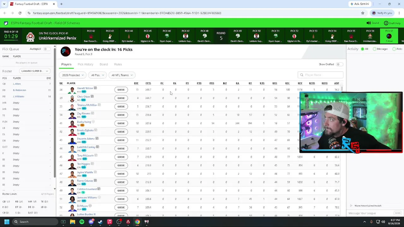The height and width of the screenshot is (227, 404).
Task: Click the T-Howl team logo under Pick 57
Action: pyautogui.click(x=389, y=36)
